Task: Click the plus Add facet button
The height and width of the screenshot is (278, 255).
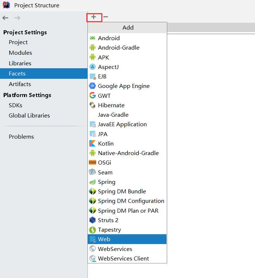Action: 94,17
